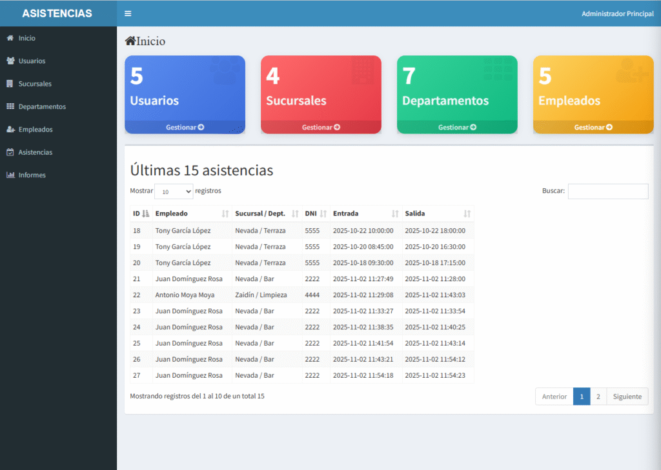This screenshot has height=470, width=661.
Task: Click the Departamentos grid icon in sidebar
Action: click(x=10, y=106)
